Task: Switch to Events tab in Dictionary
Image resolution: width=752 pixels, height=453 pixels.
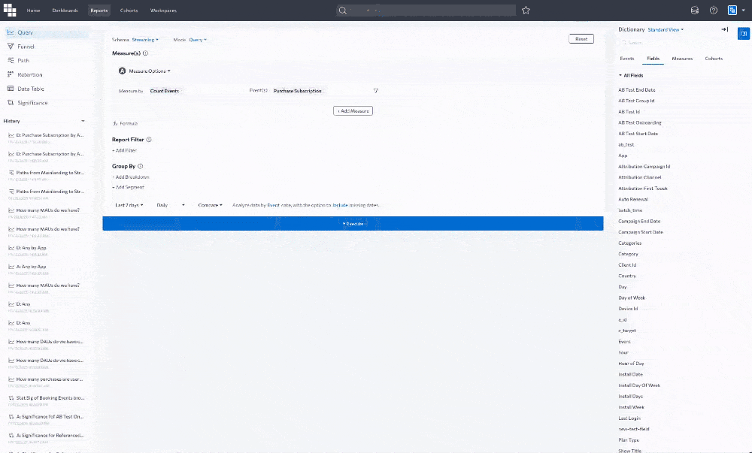Action: click(627, 59)
